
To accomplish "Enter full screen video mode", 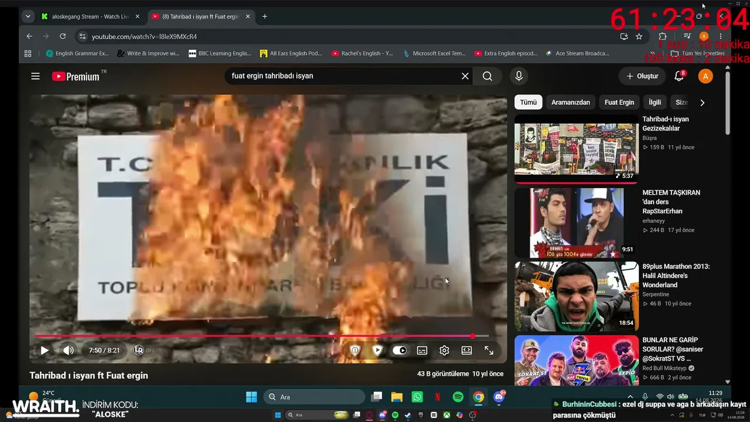I will tap(489, 350).
